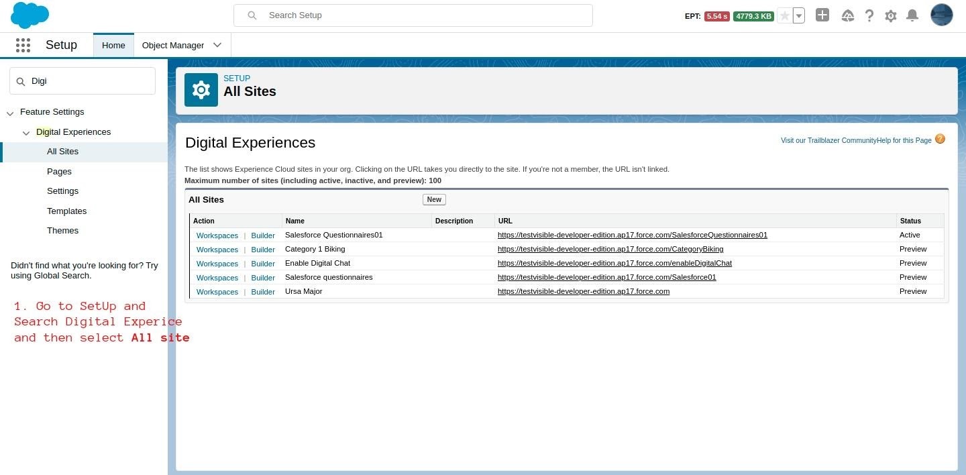The width and height of the screenshot is (966, 475).
Task: Open Workspaces for Salesforce questionnaires
Action: point(217,278)
